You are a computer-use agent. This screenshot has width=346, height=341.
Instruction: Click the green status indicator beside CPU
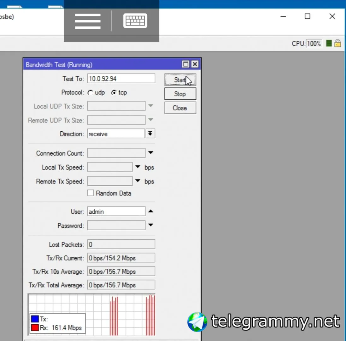point(329,43)
